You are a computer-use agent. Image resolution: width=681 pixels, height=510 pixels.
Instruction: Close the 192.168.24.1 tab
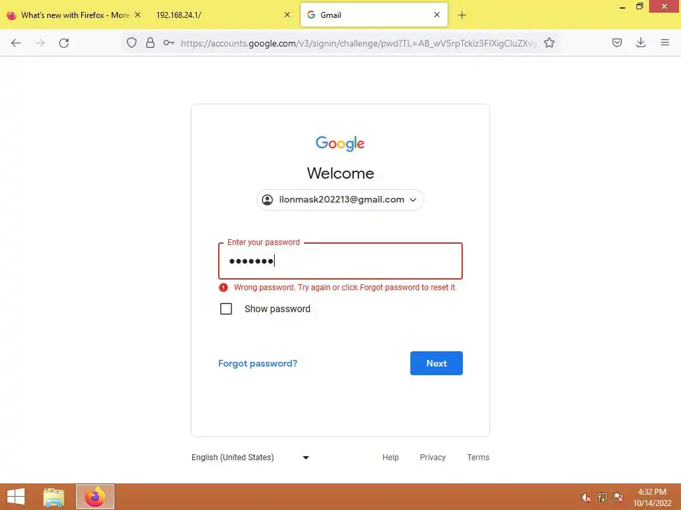pyautogui.click(x=287, y=15)
